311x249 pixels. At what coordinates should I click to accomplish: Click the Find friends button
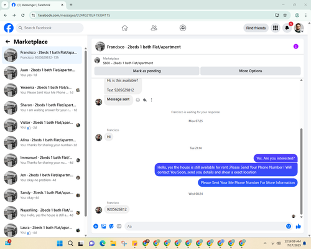256,28
